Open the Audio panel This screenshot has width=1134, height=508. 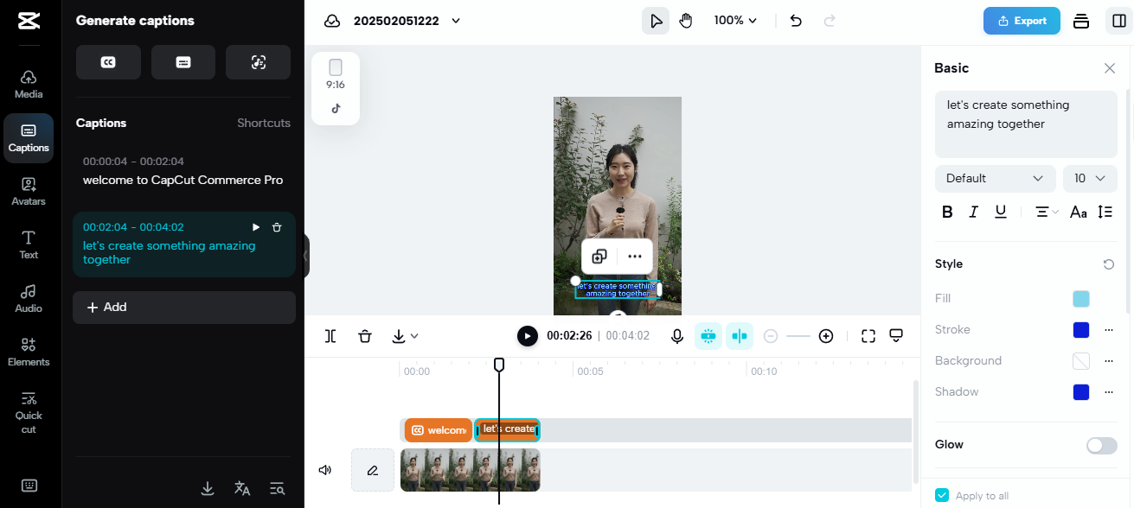(29, 298)
